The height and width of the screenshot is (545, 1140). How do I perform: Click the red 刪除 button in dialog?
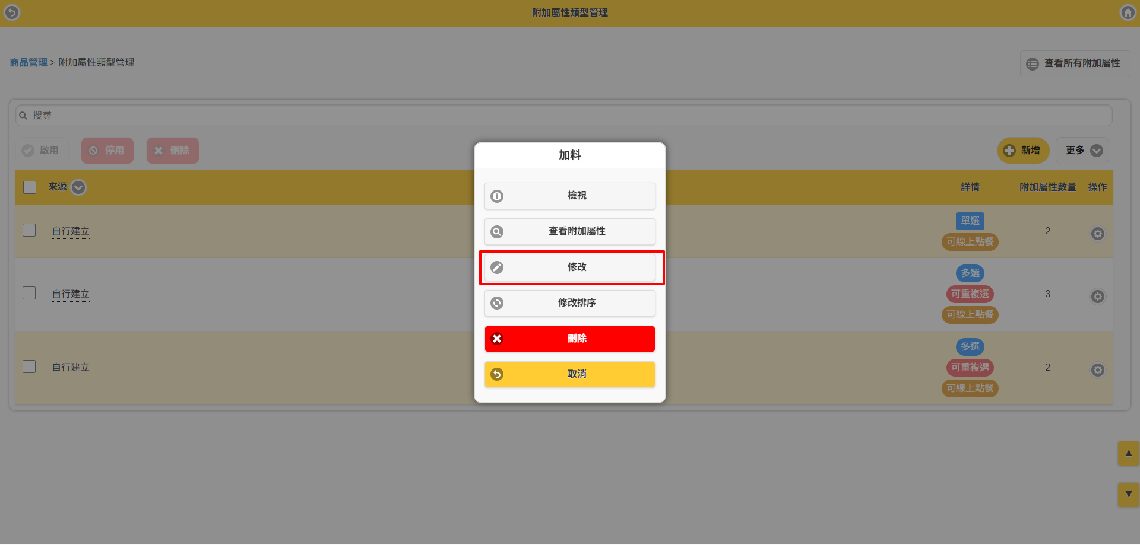(x=570, y=339)
